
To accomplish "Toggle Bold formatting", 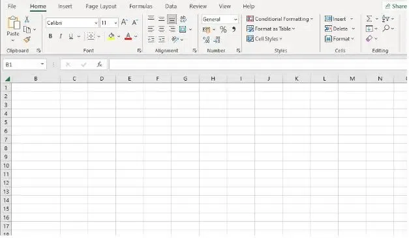I will (x=50, y=36).
